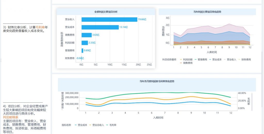Toggle 营业成本 legend in the area trend chart
This screenshot has height=134, width=264.
coord(215,60)
